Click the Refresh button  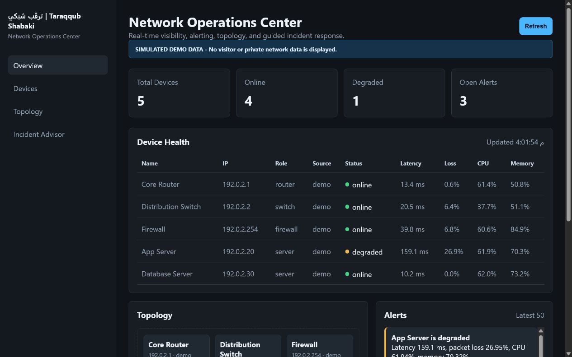pyautogui.click(x=535, y=26)
